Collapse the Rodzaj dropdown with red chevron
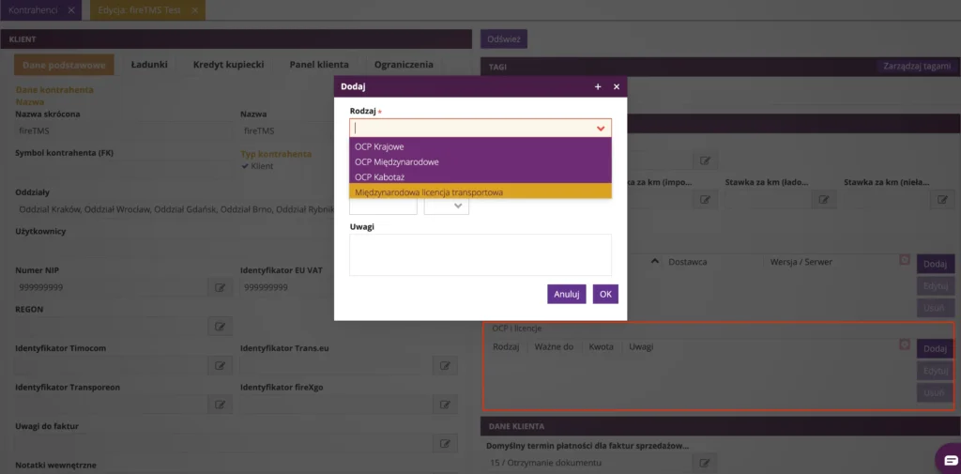Image resolution: width=961 pixels, height=474 pixels. (601, 129)
